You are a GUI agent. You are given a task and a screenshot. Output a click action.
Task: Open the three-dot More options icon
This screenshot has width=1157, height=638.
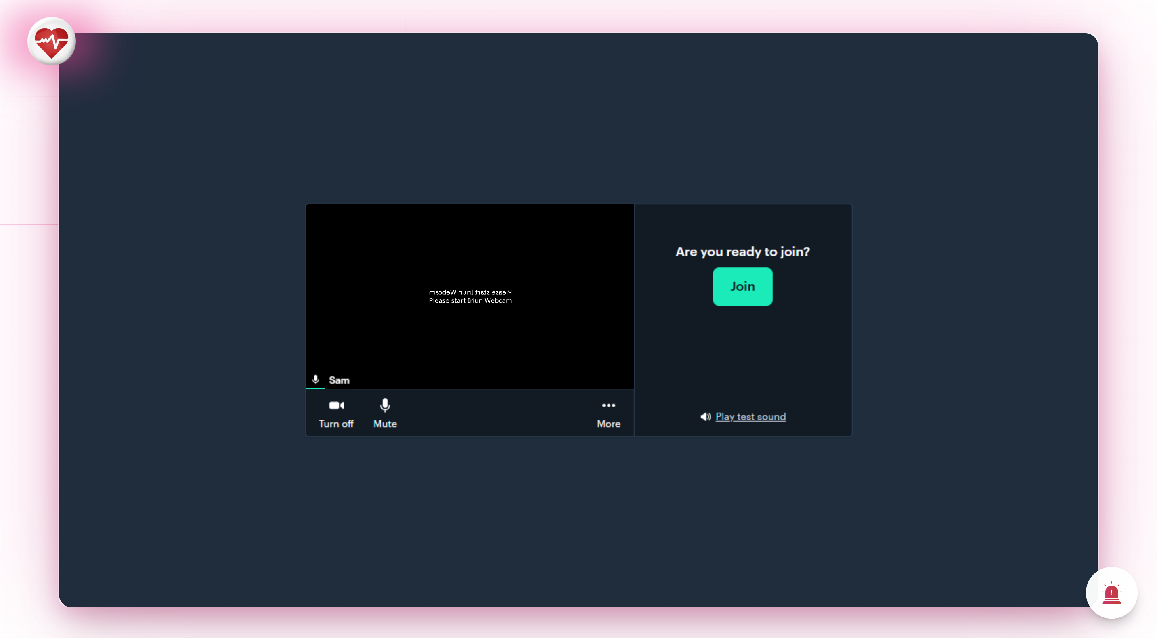coord(609,405)
